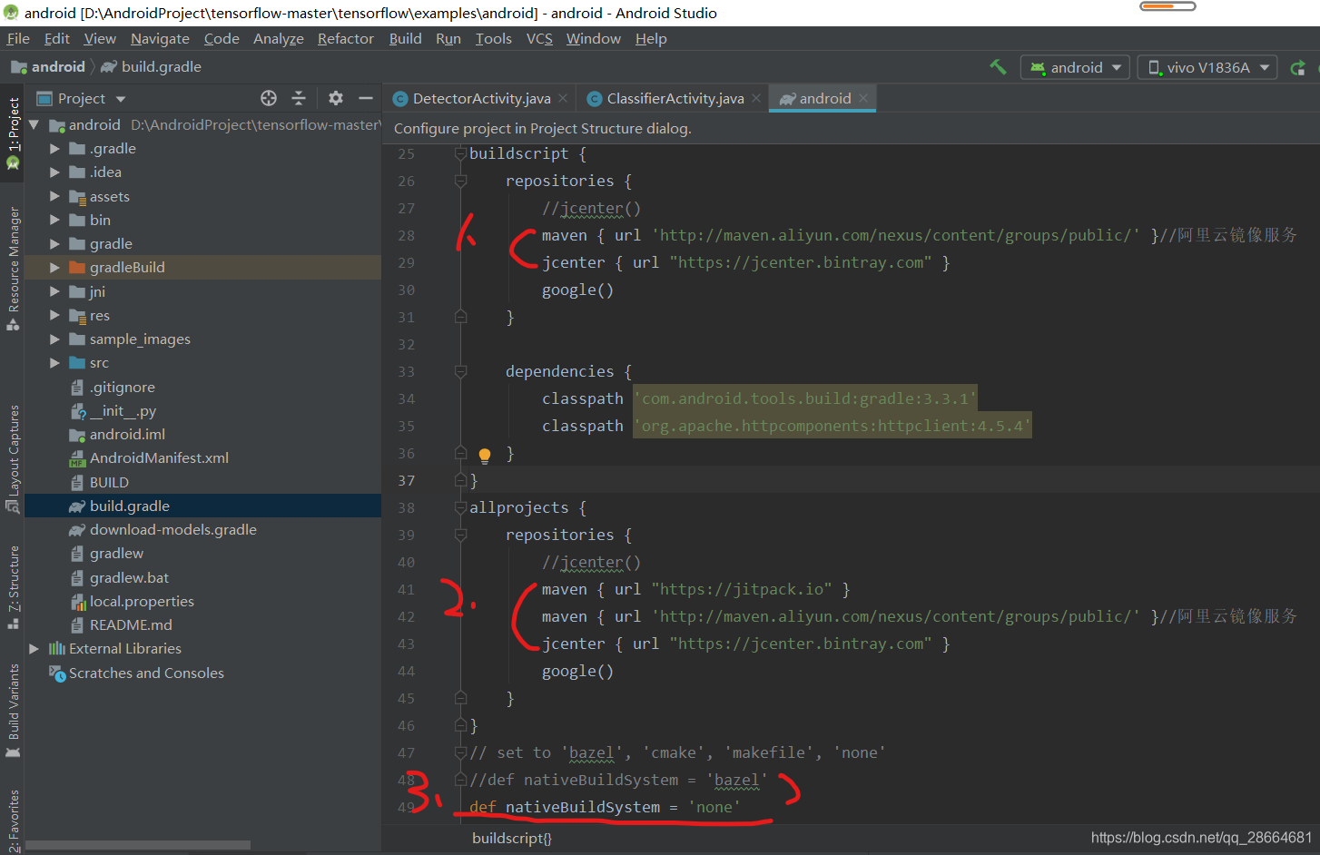Open the VCS menu
The height and width of the screenshot is (855, 1320).
(539, 38)
